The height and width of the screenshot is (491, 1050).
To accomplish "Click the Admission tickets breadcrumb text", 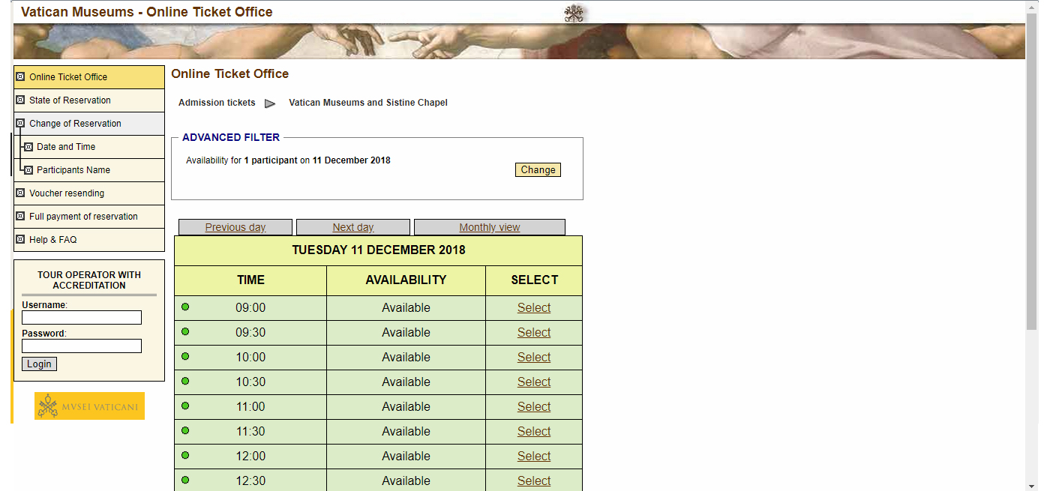I will click(x=217, y=103).
